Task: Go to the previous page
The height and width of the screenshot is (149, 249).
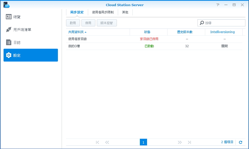Action: [x=107, y=142]
